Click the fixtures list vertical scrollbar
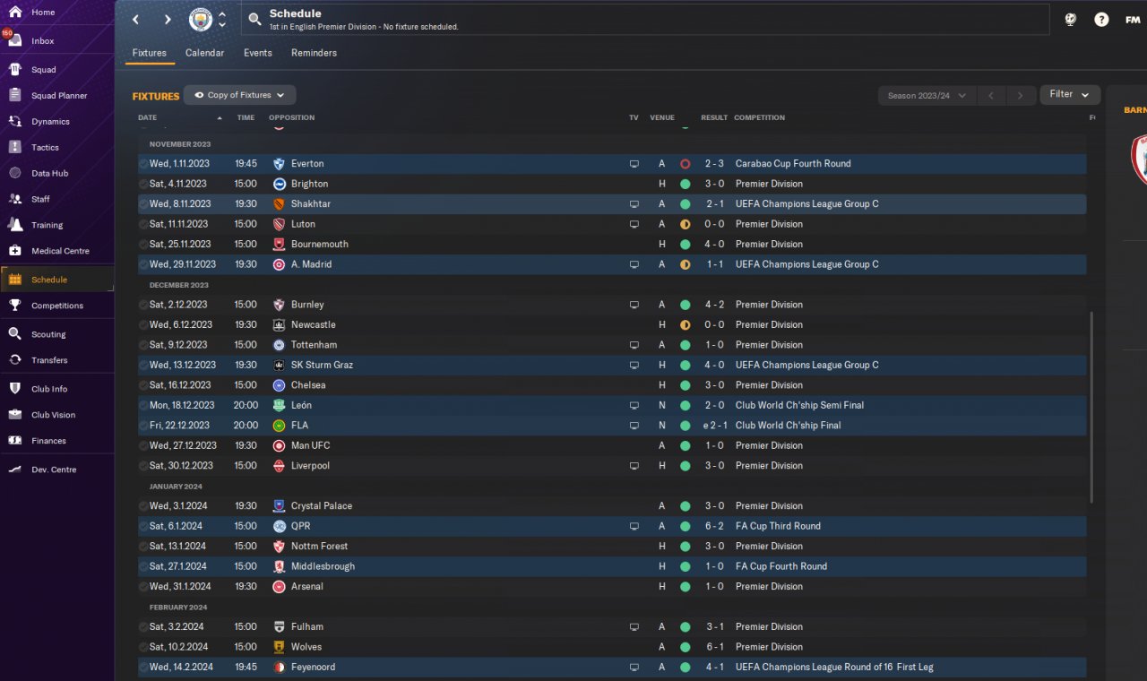 (x=1091, y=408)
